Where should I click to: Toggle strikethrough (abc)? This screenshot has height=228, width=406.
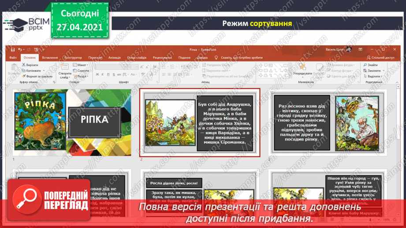[x=119, y=74]
